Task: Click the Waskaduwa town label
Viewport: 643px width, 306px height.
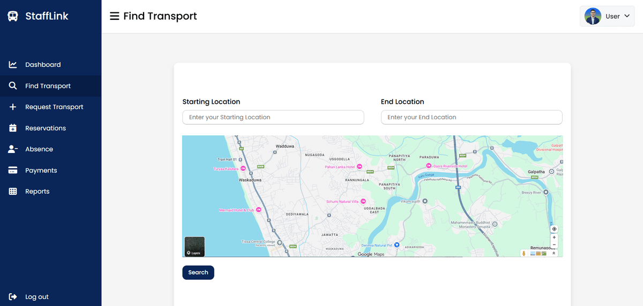Action: pos(250,180)
